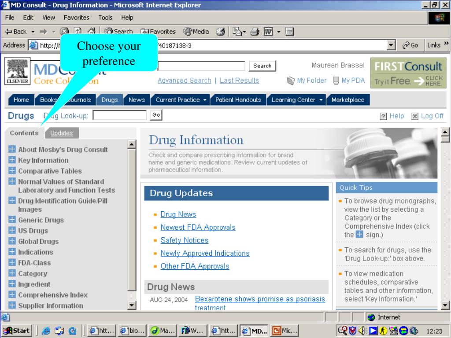Viewport: 451px width, 338px height.
Task: Switch to the Mic... taskbar window
Action: click(285, 331)
